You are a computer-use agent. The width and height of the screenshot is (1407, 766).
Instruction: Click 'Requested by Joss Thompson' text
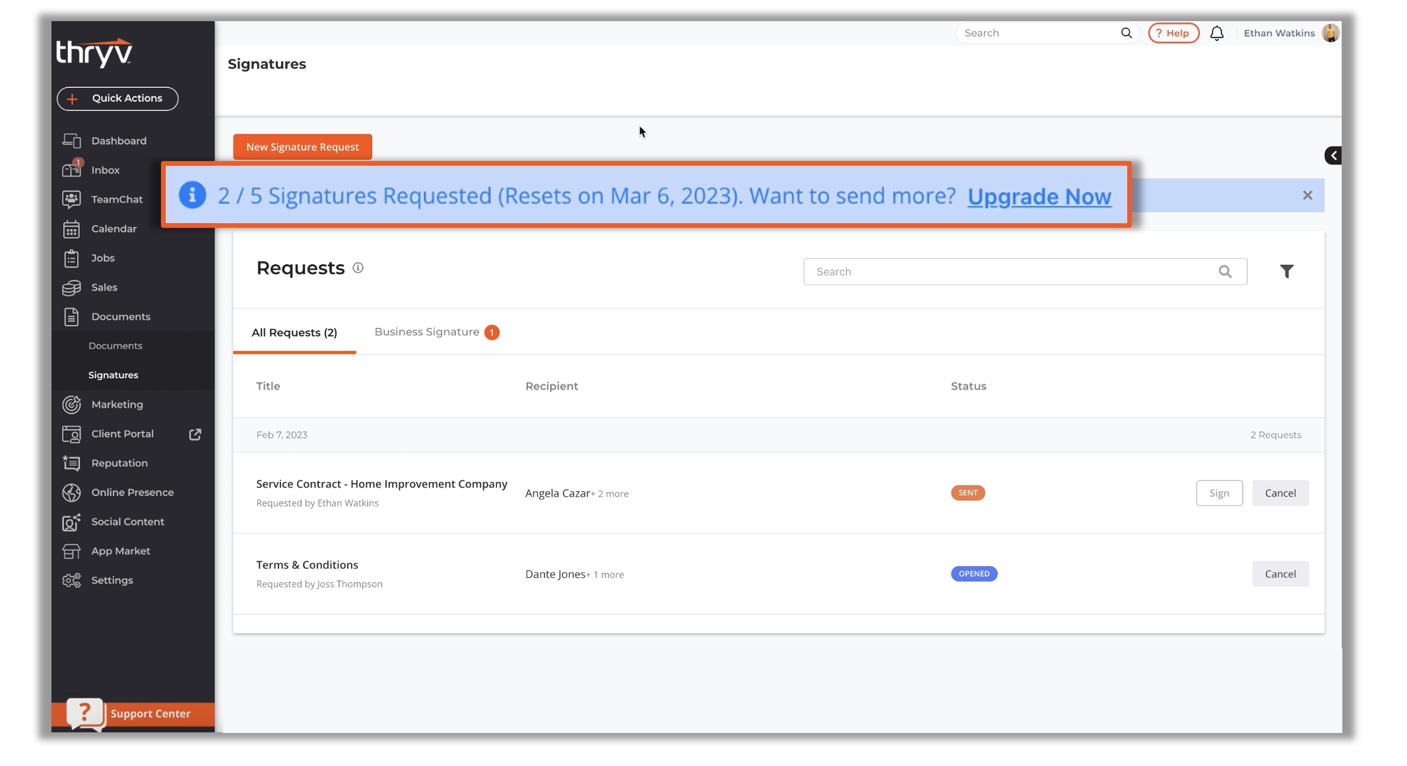tap(319, 584)
